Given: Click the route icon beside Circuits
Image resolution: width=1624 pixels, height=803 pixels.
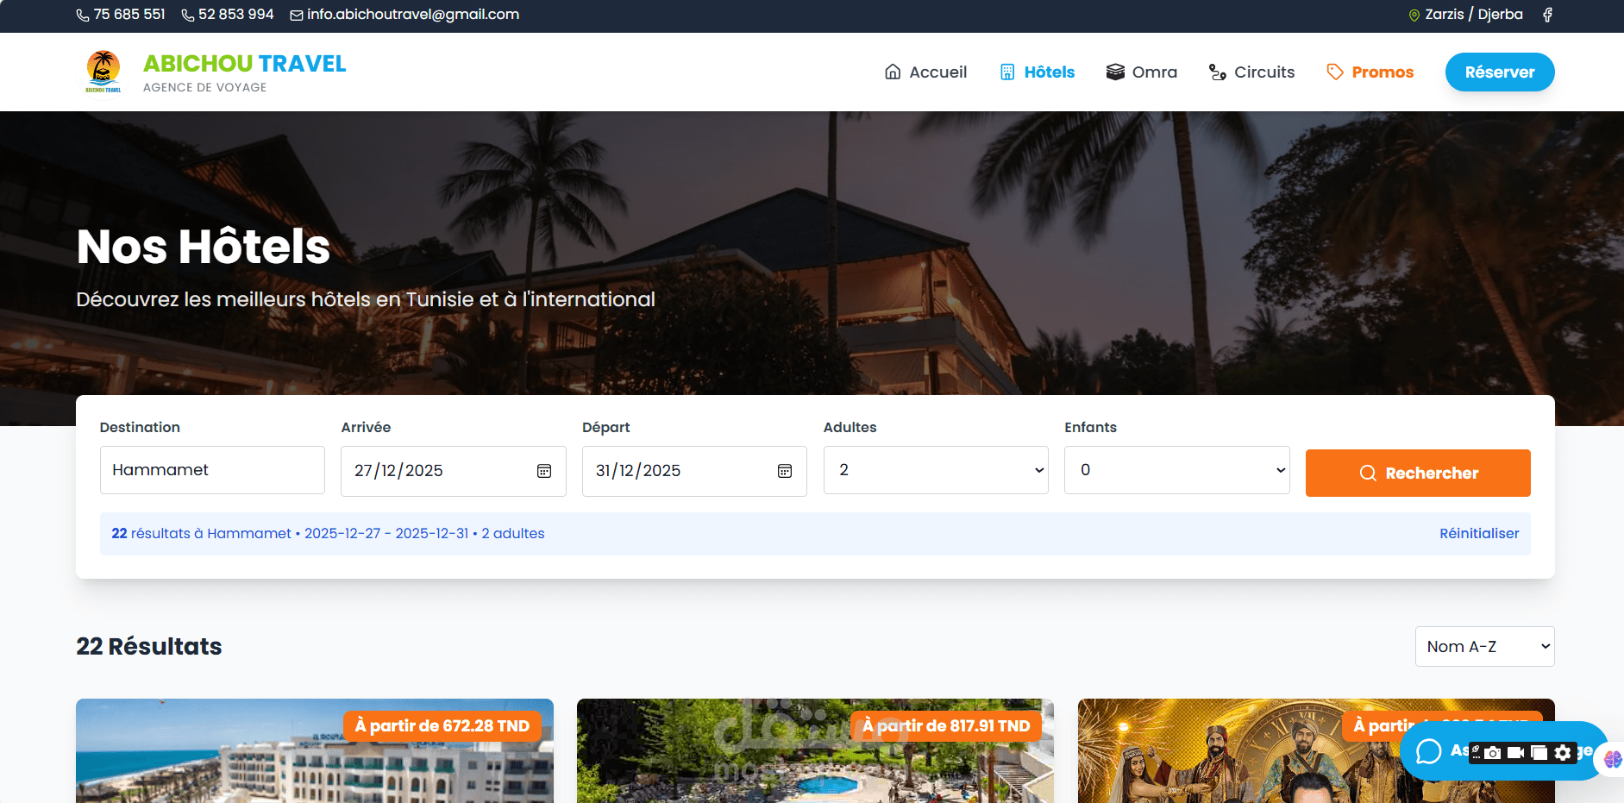Looking at the screenshot, I should click(x=1218, y=72).
